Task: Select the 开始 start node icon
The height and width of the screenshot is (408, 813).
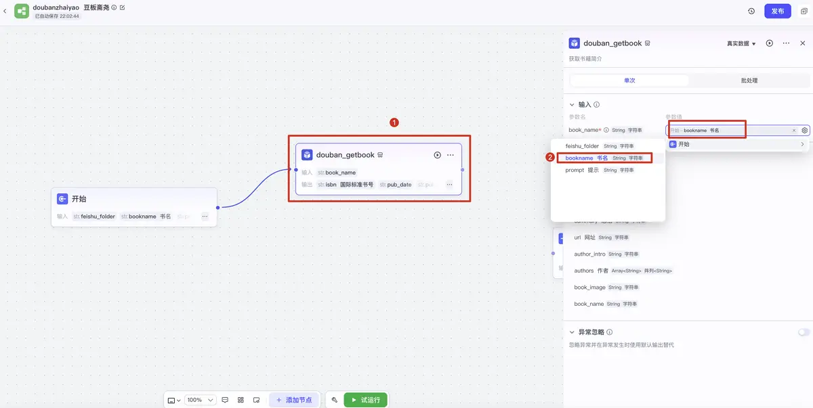Action: point(62,199)
